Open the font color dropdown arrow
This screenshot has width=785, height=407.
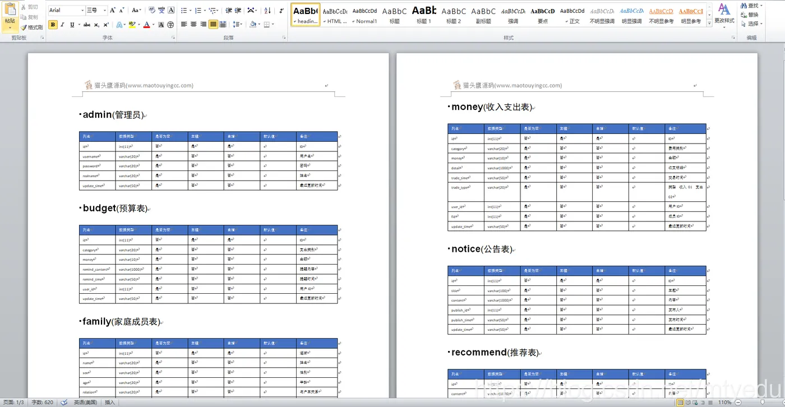coord(153,25)
